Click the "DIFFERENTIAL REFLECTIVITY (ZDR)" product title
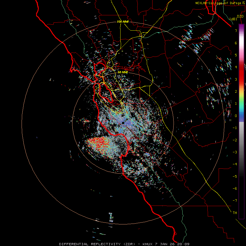Screen dimensions: 246x246 (97, 244)
